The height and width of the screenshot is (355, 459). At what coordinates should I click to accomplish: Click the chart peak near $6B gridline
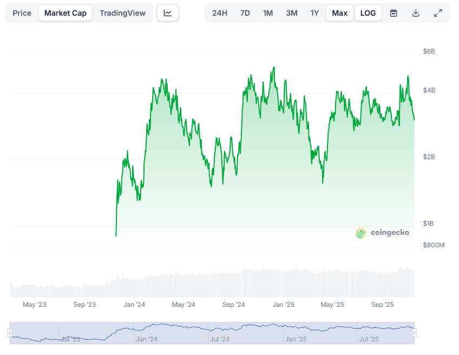coord(274,68)
